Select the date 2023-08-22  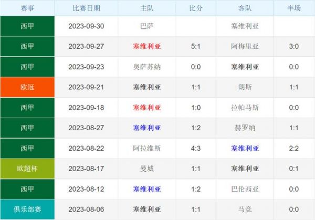(x=86, y=149)
